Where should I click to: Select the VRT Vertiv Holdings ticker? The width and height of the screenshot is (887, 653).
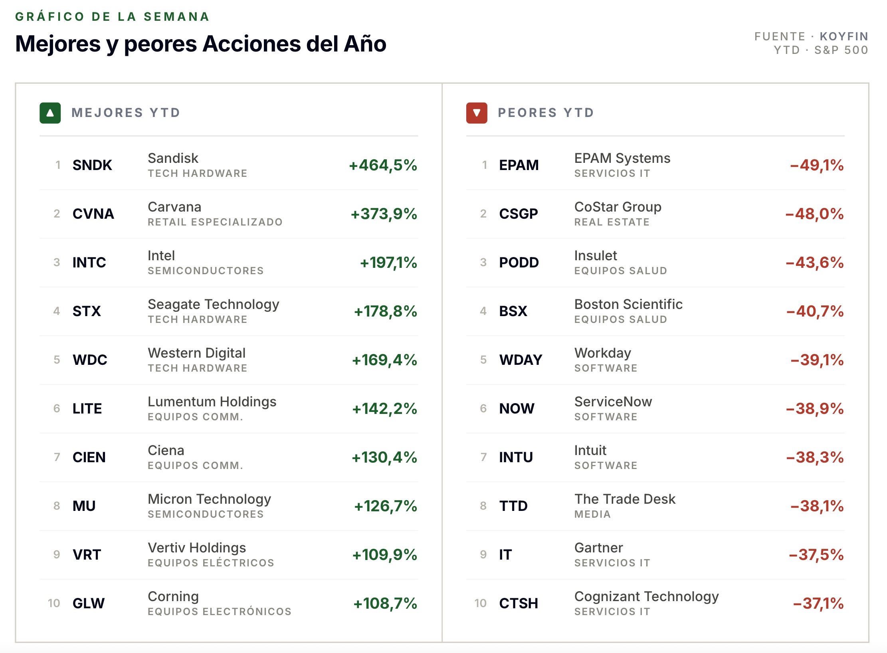click(87, 555)
